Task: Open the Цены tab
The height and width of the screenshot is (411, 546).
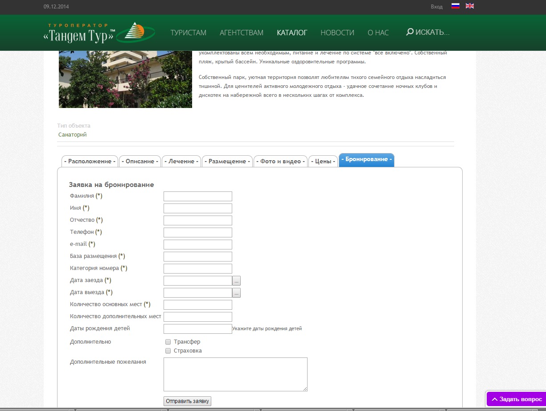Action: [323, 161]
